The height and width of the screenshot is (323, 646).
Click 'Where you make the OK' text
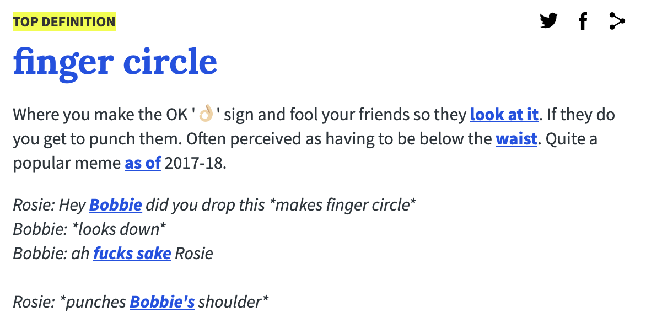[100, 114]
